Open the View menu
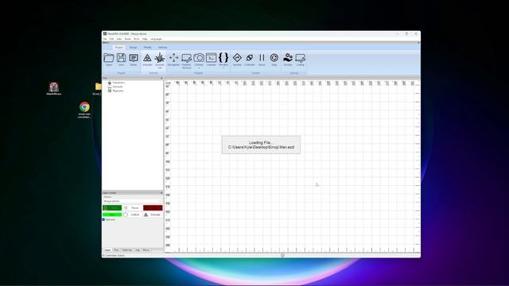The height and width of the screenshot is (286, 509). tap(119, 39)
